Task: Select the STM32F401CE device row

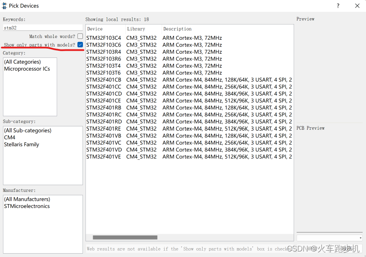Action: tap(189, 101)
